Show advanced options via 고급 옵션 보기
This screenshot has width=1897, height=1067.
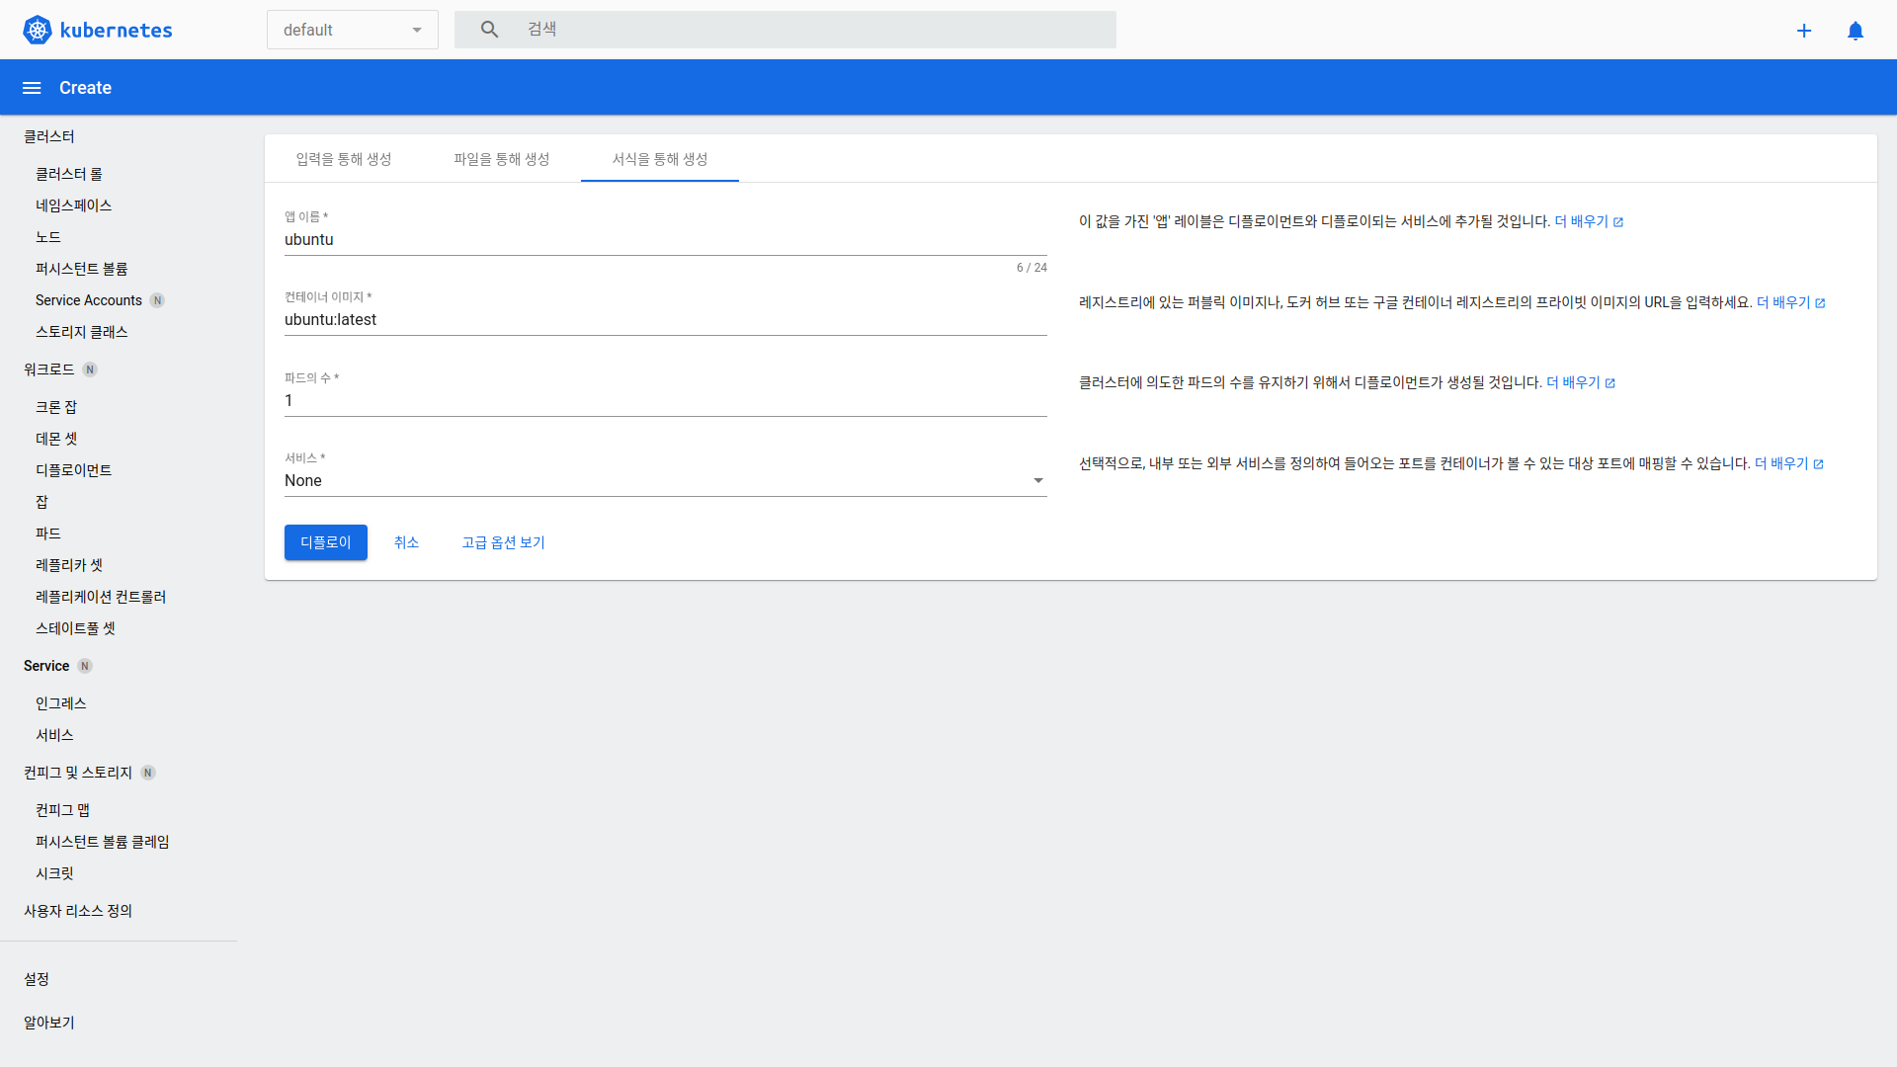point(503,542)
